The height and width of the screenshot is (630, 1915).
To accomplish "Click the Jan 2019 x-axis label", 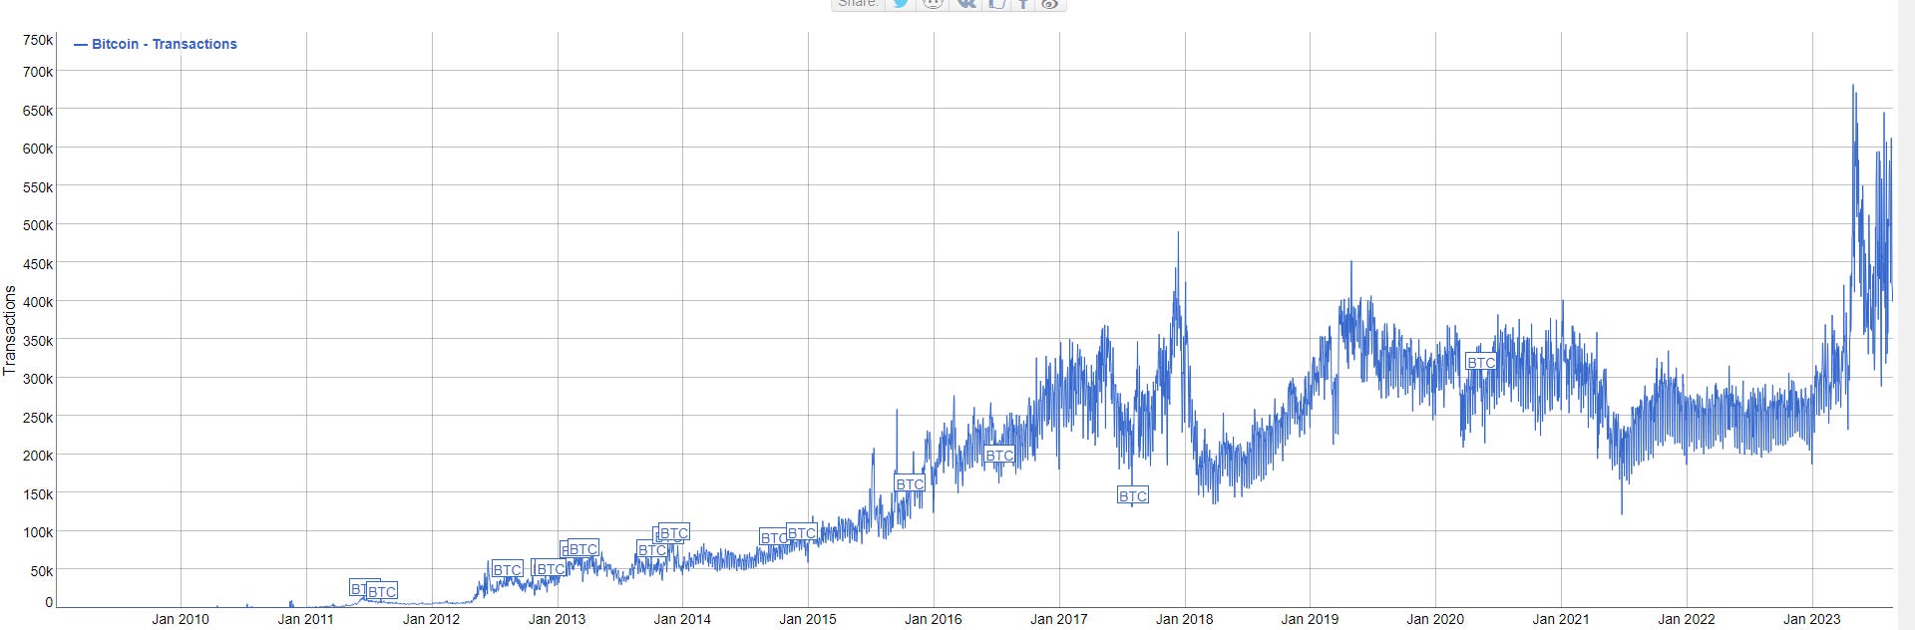I will pos(1310,619).
